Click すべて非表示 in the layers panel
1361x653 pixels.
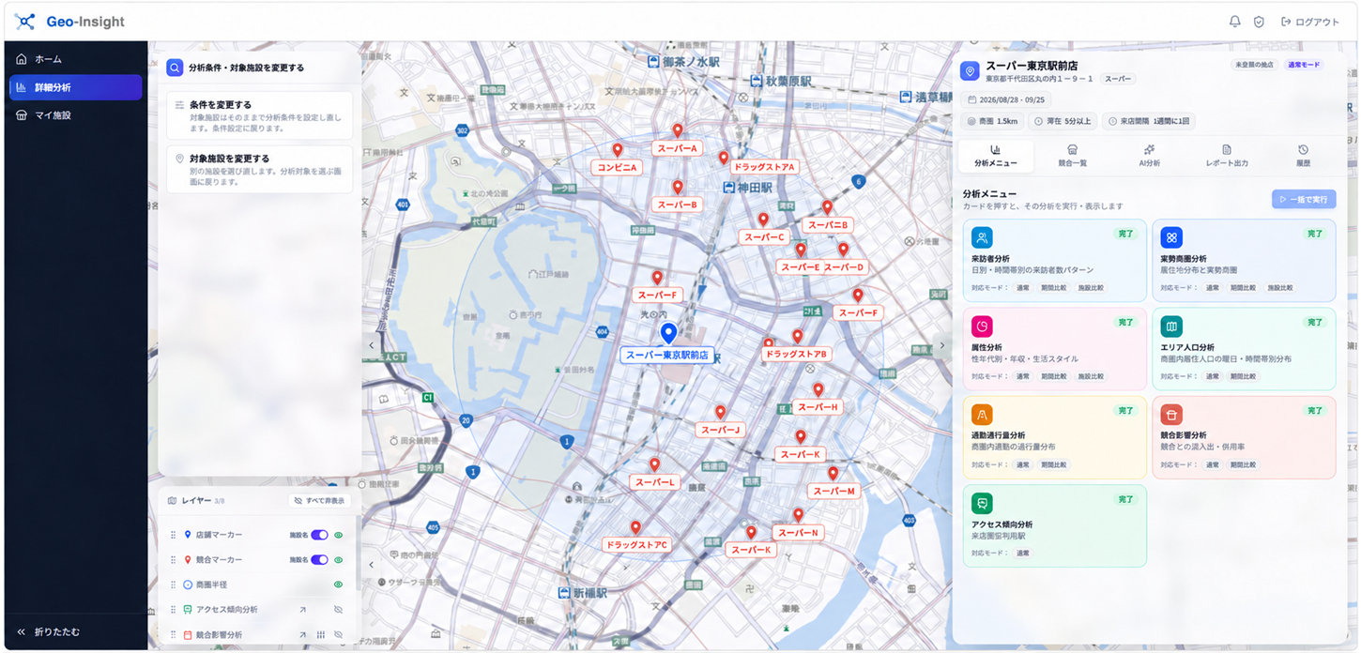pos(319,501)
